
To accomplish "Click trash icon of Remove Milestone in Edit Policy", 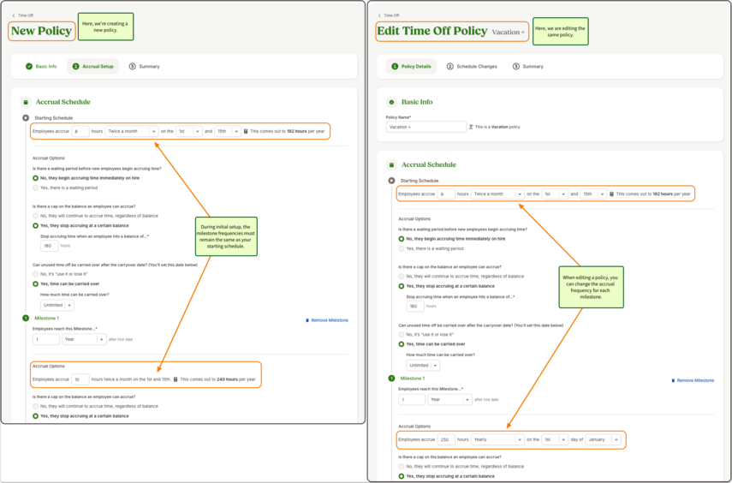I will tap(673, 380).
